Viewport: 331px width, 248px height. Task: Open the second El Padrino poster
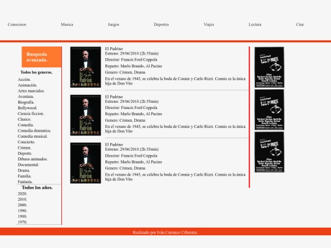(x=85, y=115)
